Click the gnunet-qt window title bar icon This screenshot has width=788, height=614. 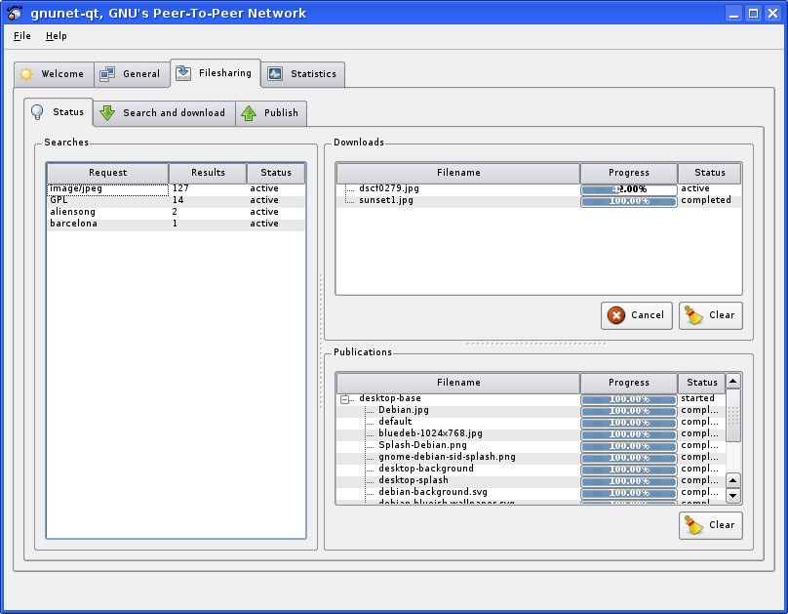tap(14, 14)
